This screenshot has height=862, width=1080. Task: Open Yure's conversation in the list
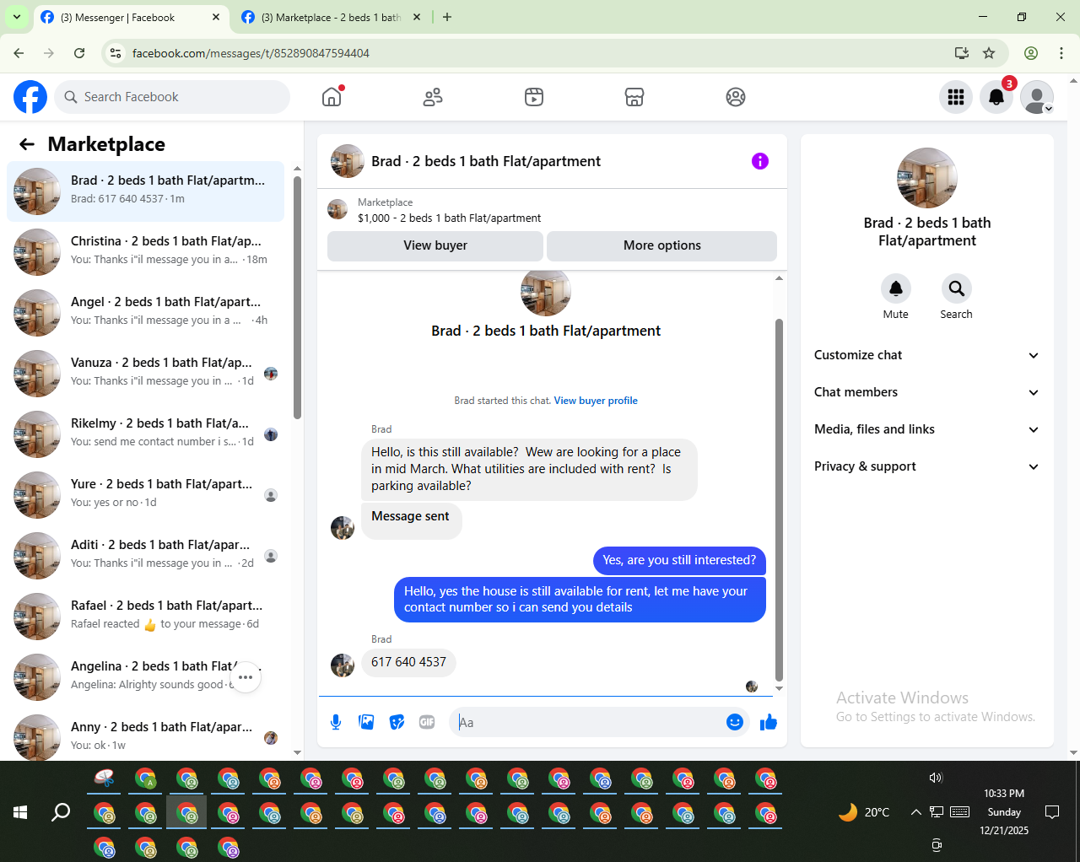click(x=146, y=495)
